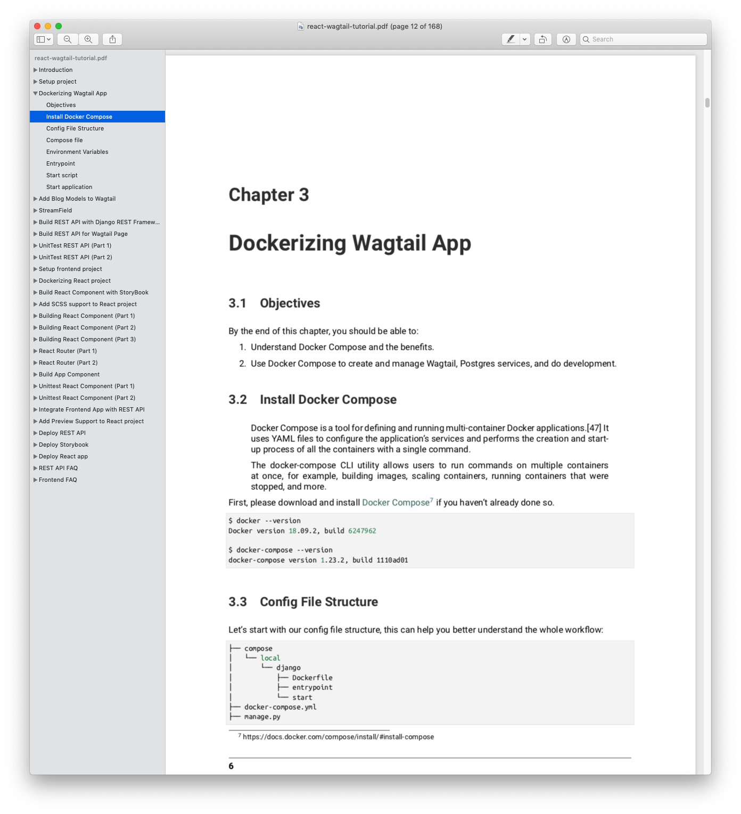741x814 pixels.
Task: Jump to Start script section
Action: [97, 175]
